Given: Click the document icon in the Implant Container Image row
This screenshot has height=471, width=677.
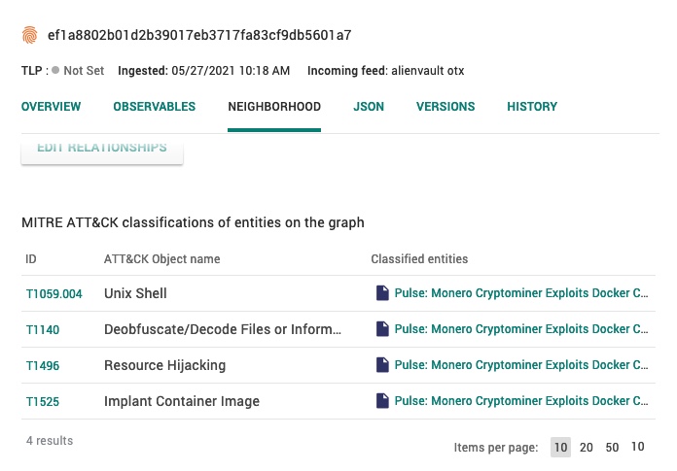Looking at the screenshot, I should point(382,401).
